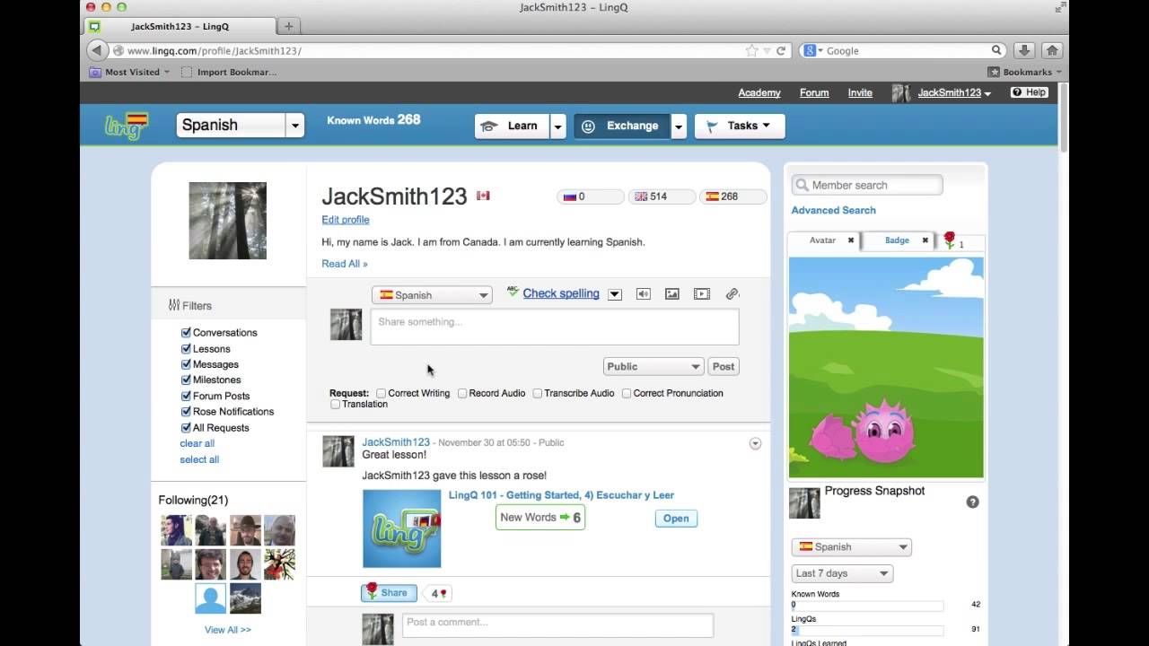Click the rose count 4 indicator
Screen dimensions: 1149x646
coord(438,593)
